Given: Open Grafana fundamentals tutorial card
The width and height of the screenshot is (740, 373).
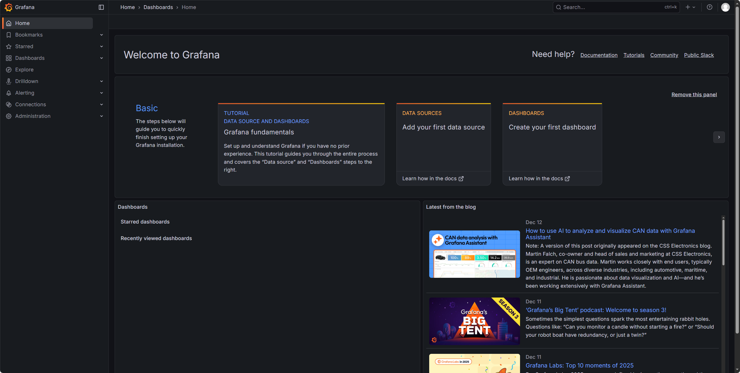Looking at the screenshot, I should click(x=301, y=144).
